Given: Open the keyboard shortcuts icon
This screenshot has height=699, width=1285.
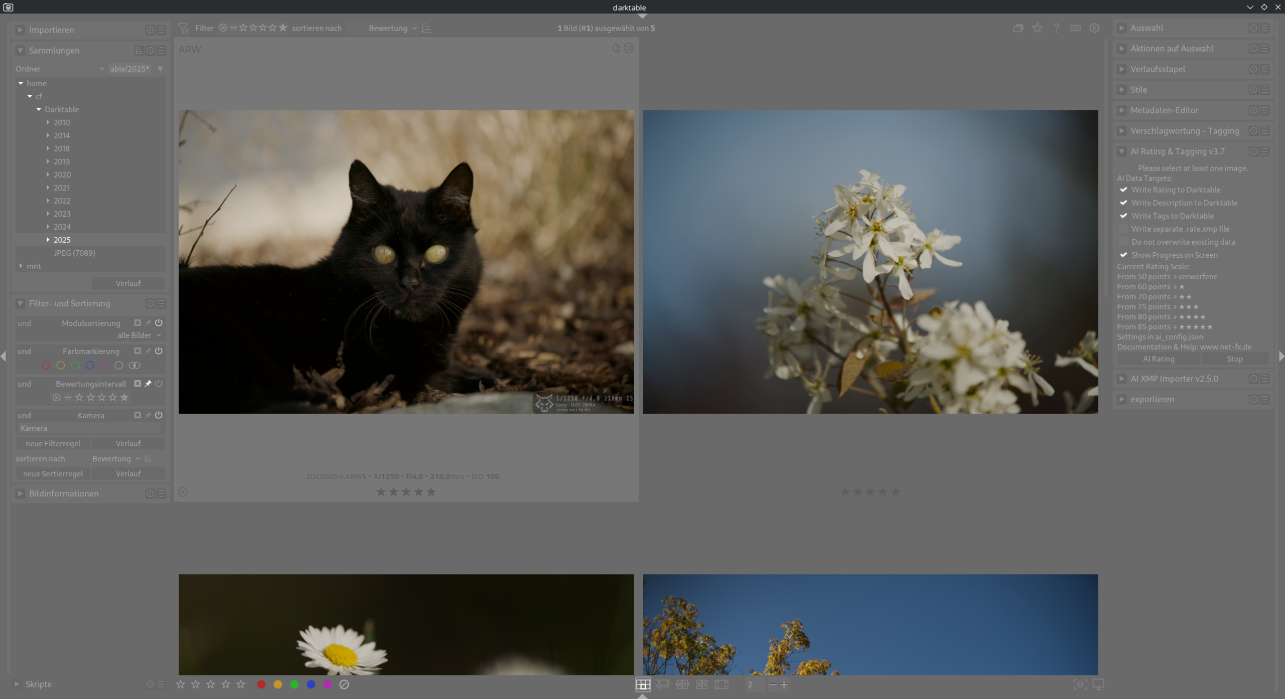Looking at the screenshot, I should (x=1075, y=28).
